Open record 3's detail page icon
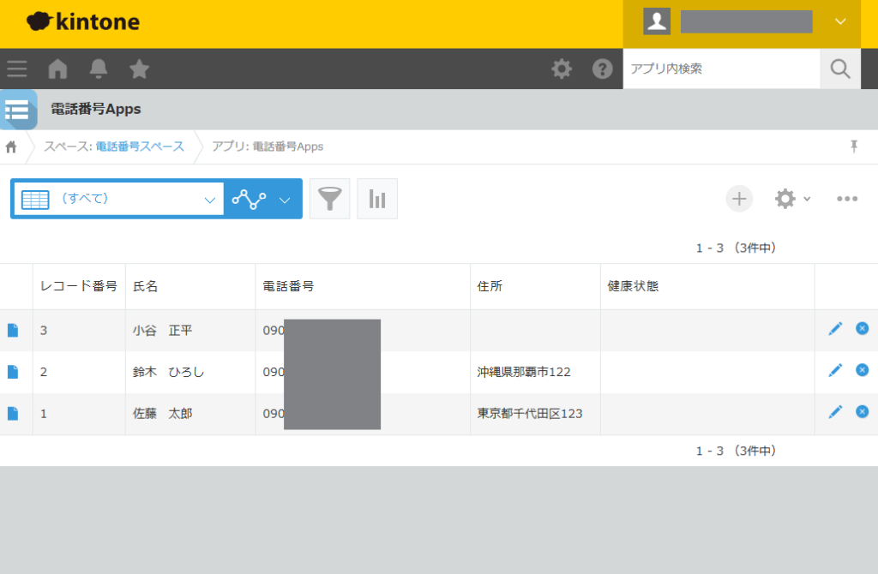Viewport: 878px width, 574px height. click(14, 328)
